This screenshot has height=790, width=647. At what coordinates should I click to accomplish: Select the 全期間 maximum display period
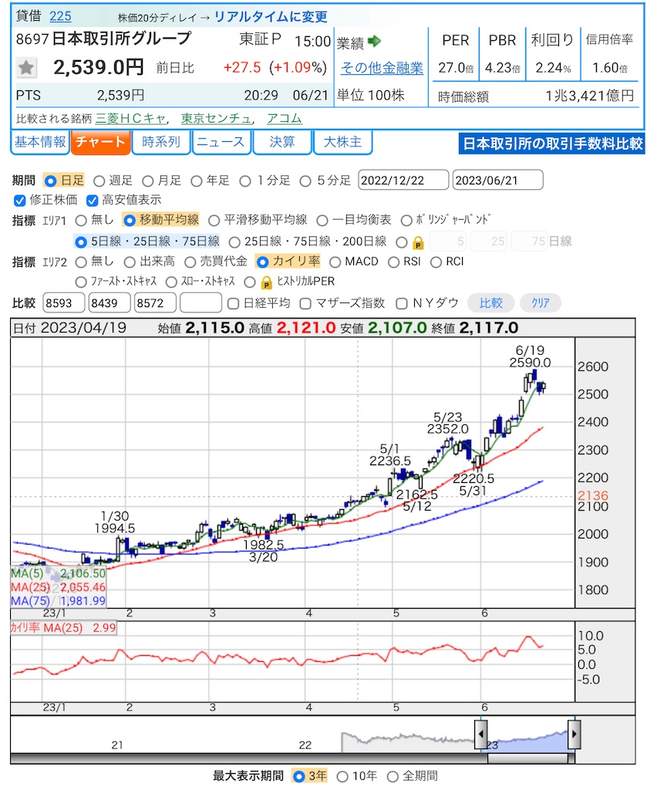393,776
